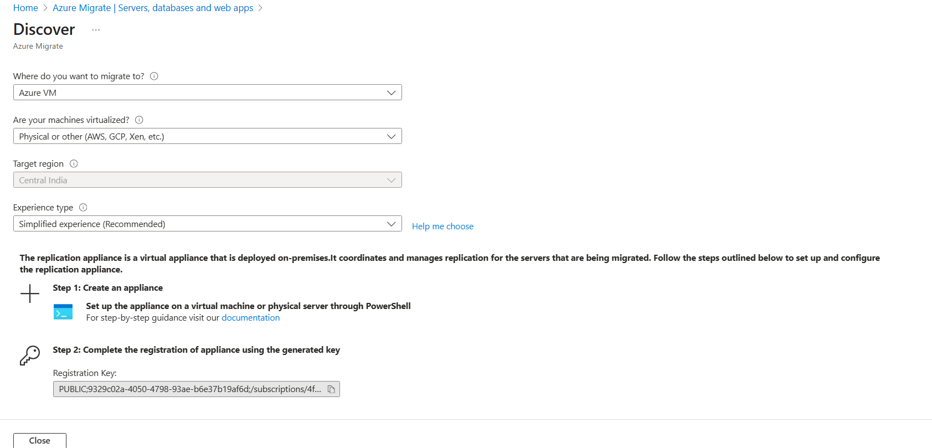The width and height of the screenshot is (932, 448).
Task: Click the Close button
Action: click(x=40, y=440)
